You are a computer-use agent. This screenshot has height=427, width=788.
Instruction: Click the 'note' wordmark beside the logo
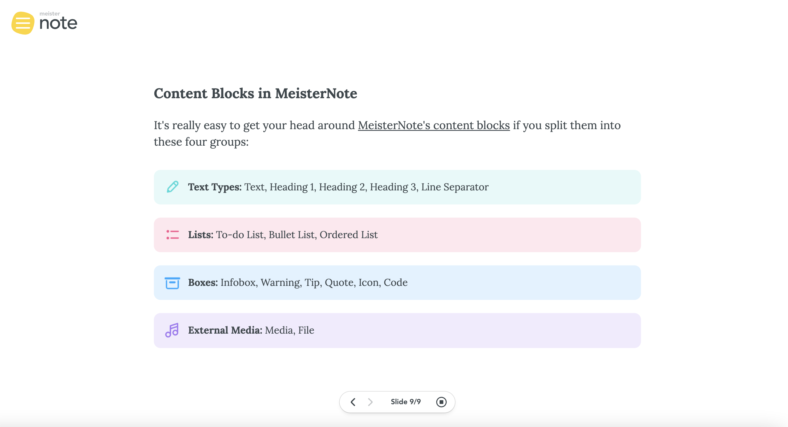58,23
